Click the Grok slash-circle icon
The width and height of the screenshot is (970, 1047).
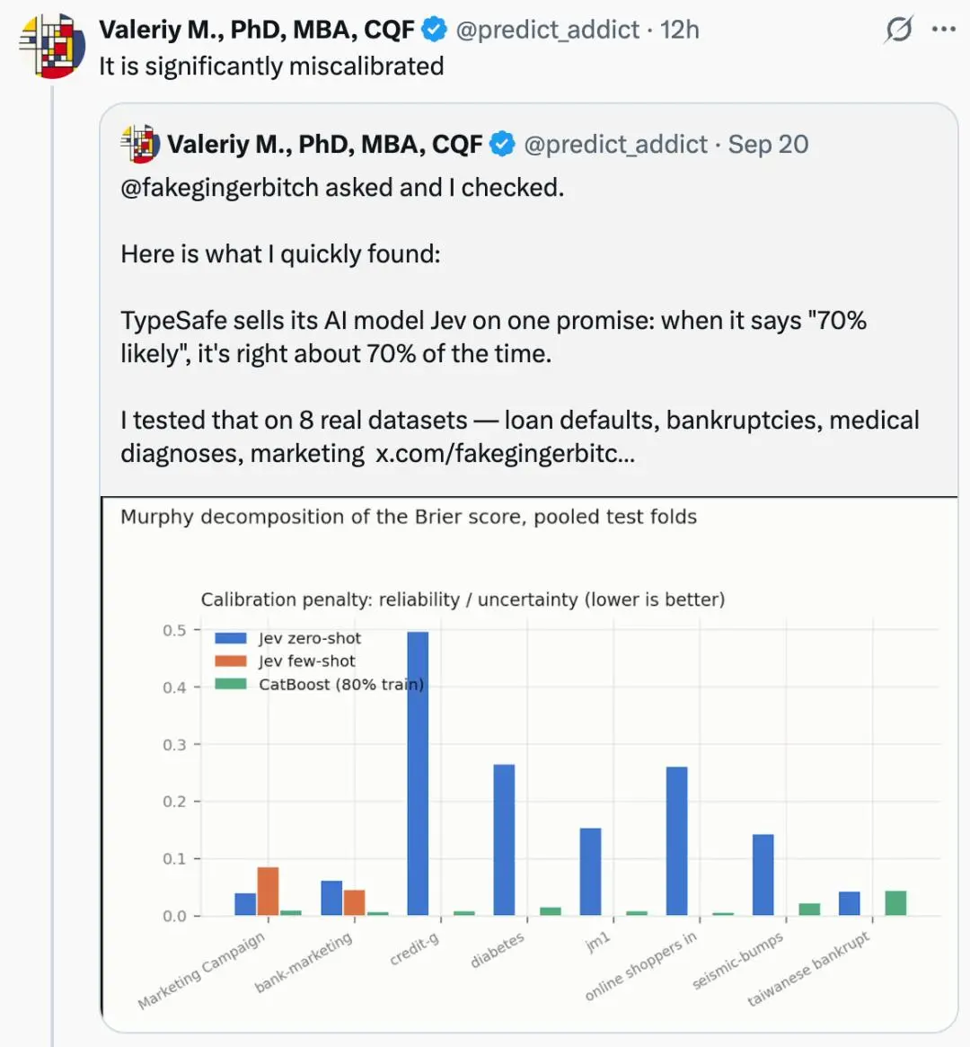[x=899, y=30]
